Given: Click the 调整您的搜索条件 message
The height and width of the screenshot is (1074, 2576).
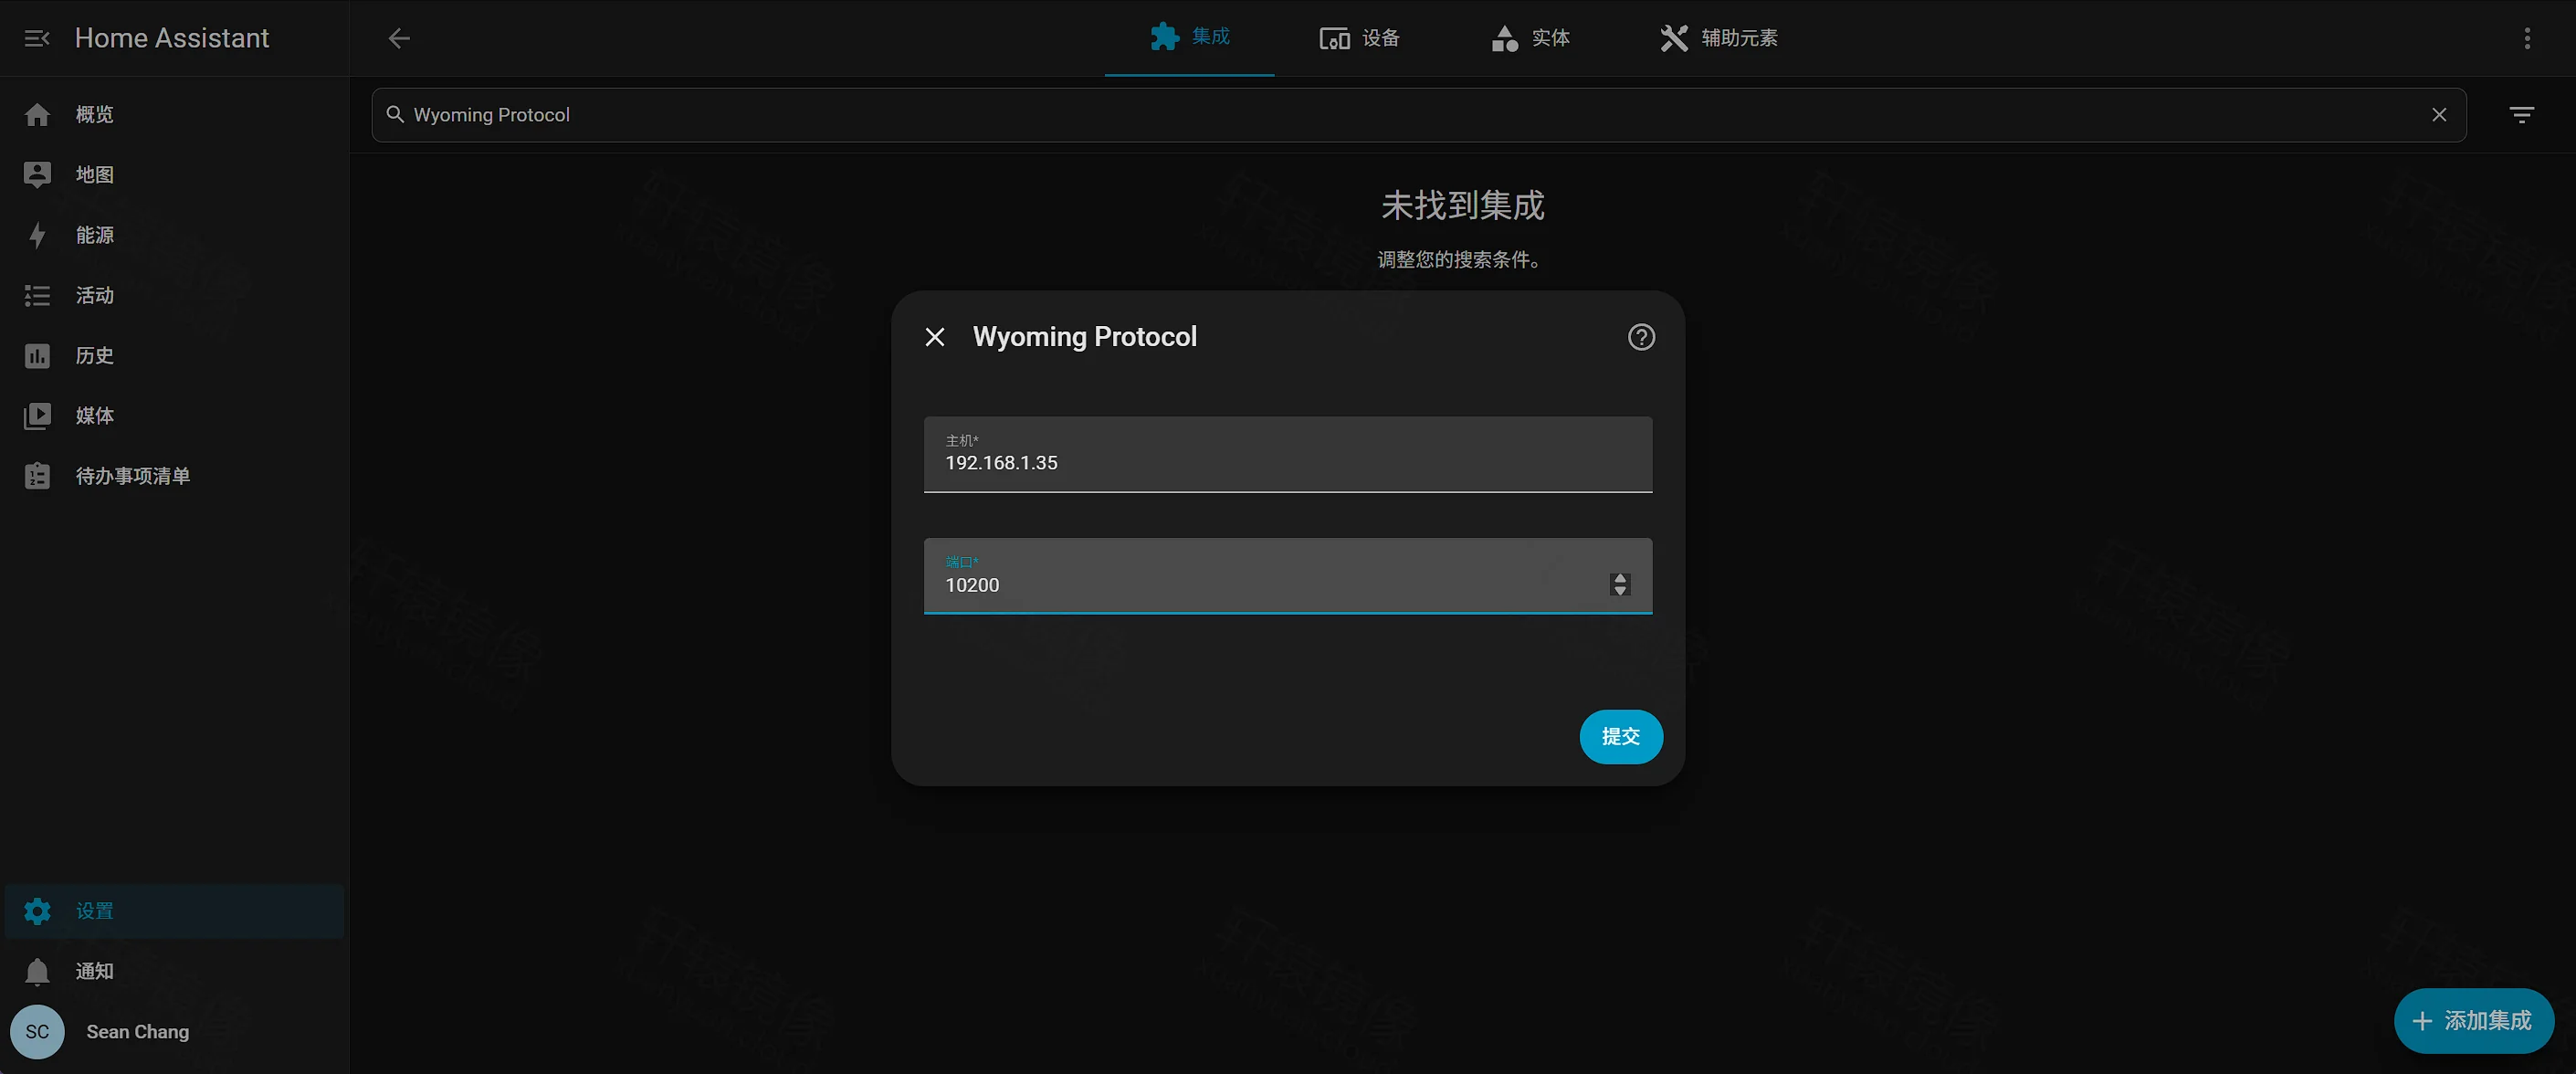Looking at the screenshot, I should [x=1462, y=260].
